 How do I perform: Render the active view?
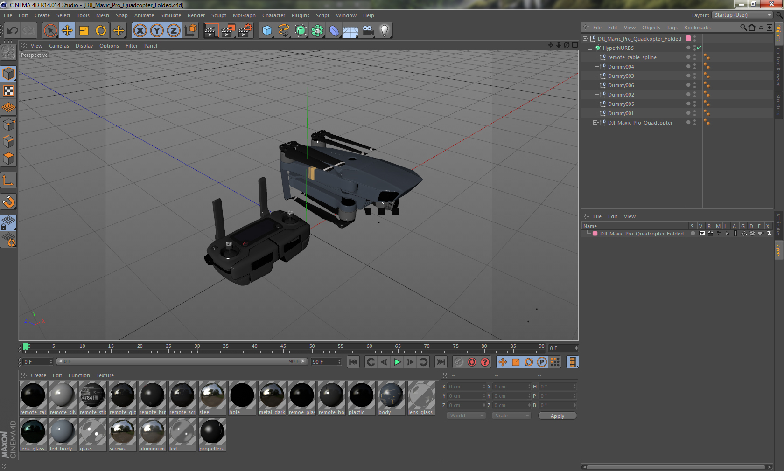coord(211,31)
